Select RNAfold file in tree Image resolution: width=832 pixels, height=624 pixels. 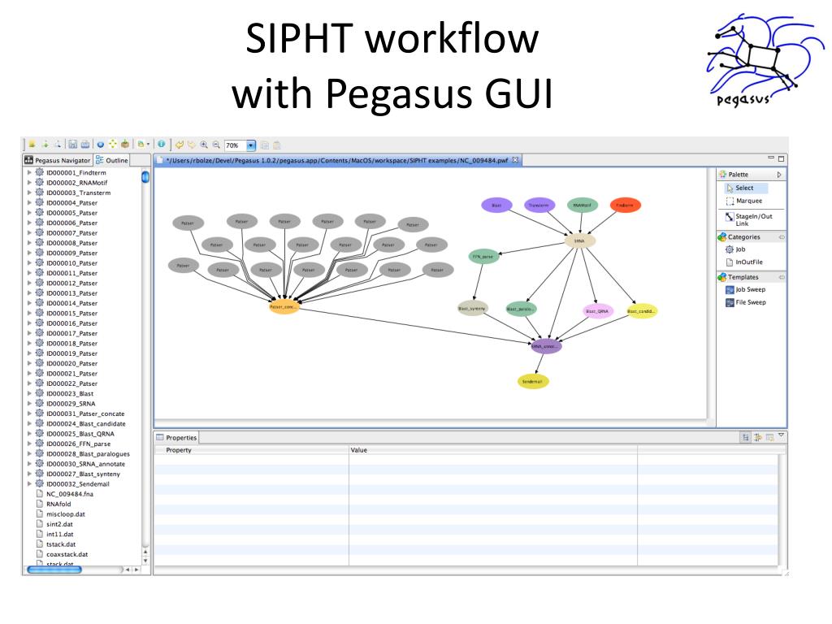tap(58, 504)
